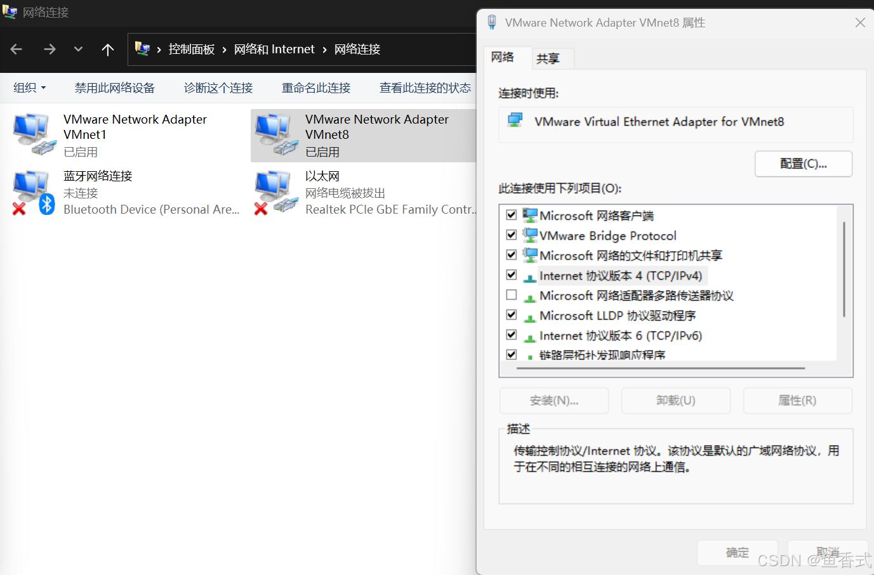Viewport: 874px width, 575px height.
Task: Toggle Microsoft 网络的文件和打印机共享 checkbox
Action: [x=512, y=255]
